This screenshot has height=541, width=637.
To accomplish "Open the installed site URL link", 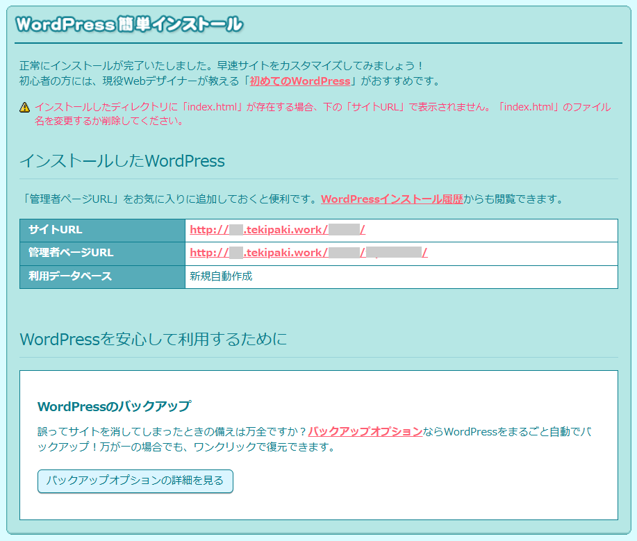I will [277, 230].
